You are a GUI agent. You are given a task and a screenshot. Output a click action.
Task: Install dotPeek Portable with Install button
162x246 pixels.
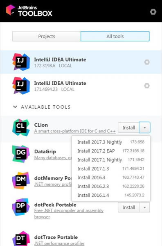tap(129, 207)
